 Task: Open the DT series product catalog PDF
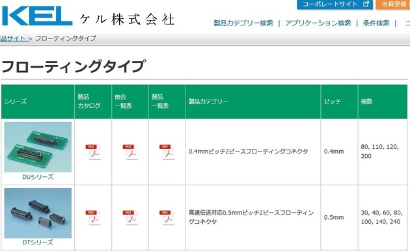[x=93, y=218]
